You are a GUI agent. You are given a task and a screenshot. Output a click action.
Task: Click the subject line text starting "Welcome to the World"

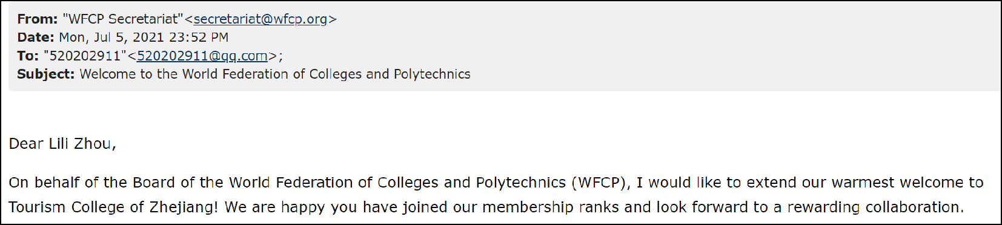click(275, 74)
